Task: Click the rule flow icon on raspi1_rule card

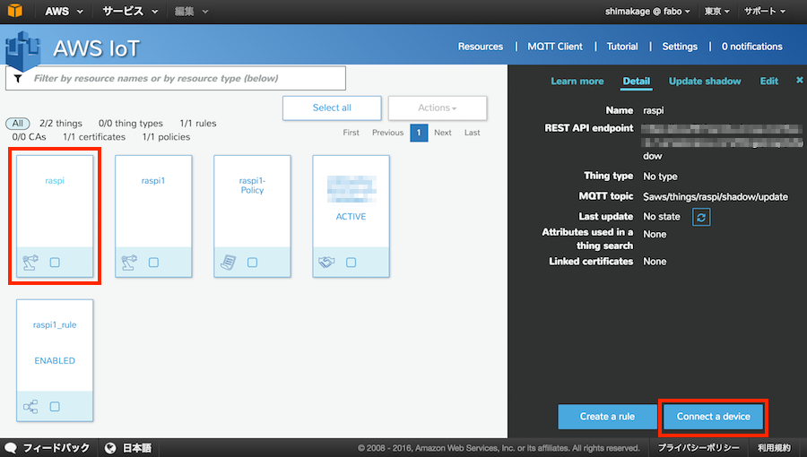Action: (30, 406)
